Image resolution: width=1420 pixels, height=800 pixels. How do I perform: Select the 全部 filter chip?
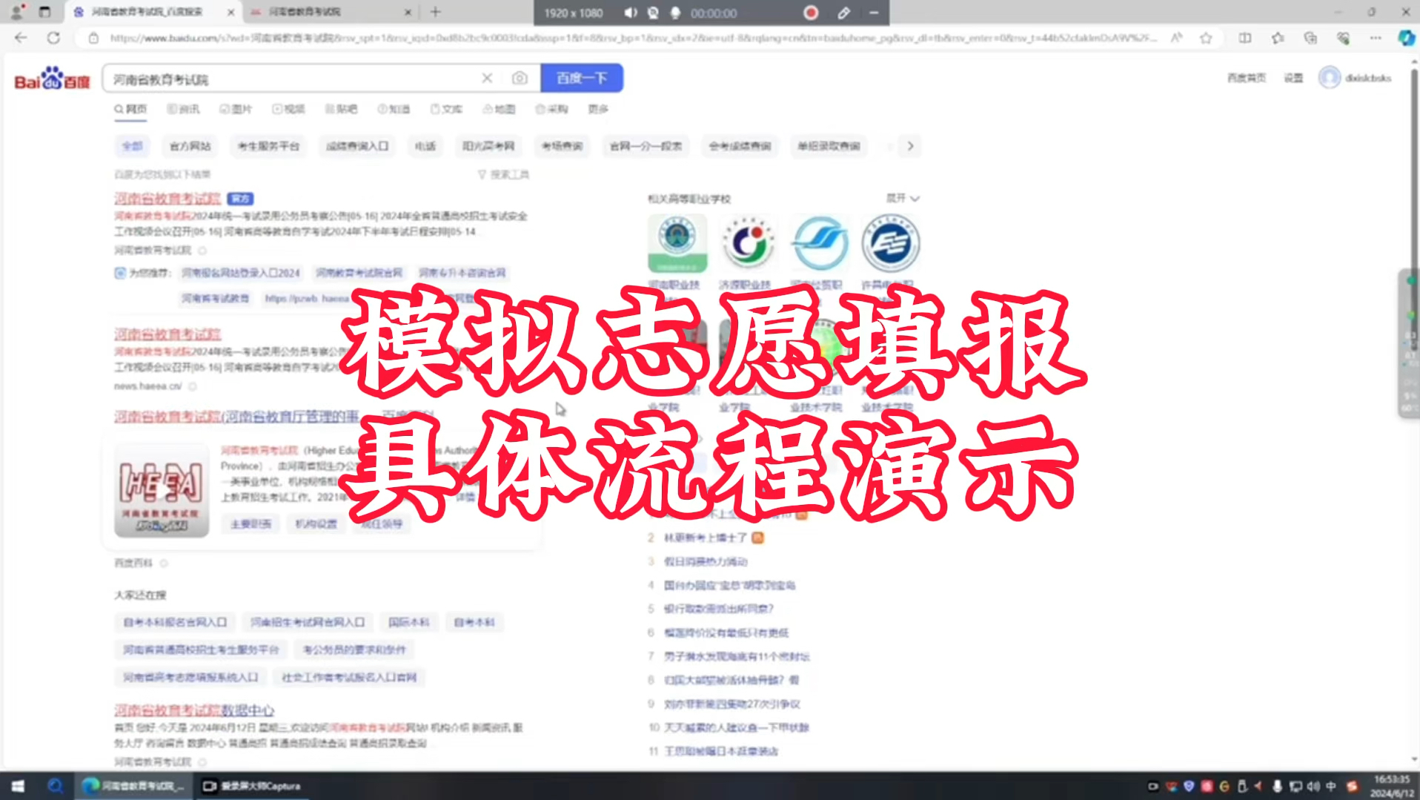click(133, 146)
